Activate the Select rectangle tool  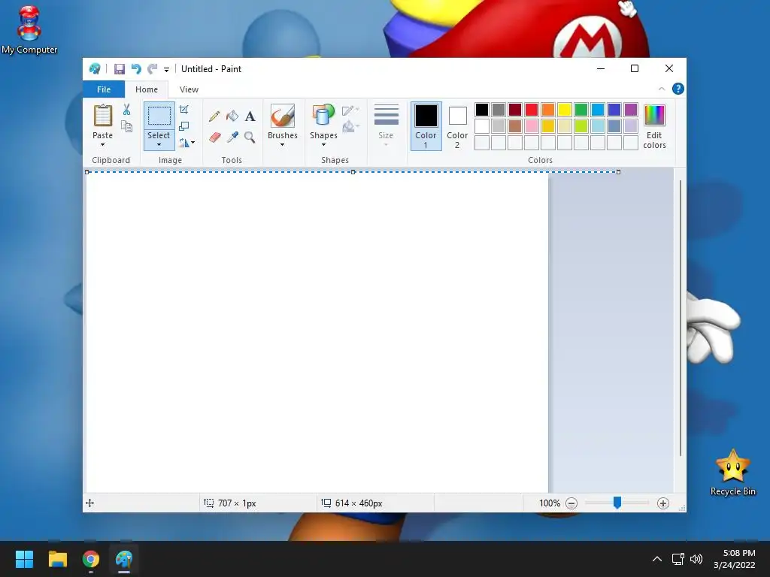[x=159, y=116]
